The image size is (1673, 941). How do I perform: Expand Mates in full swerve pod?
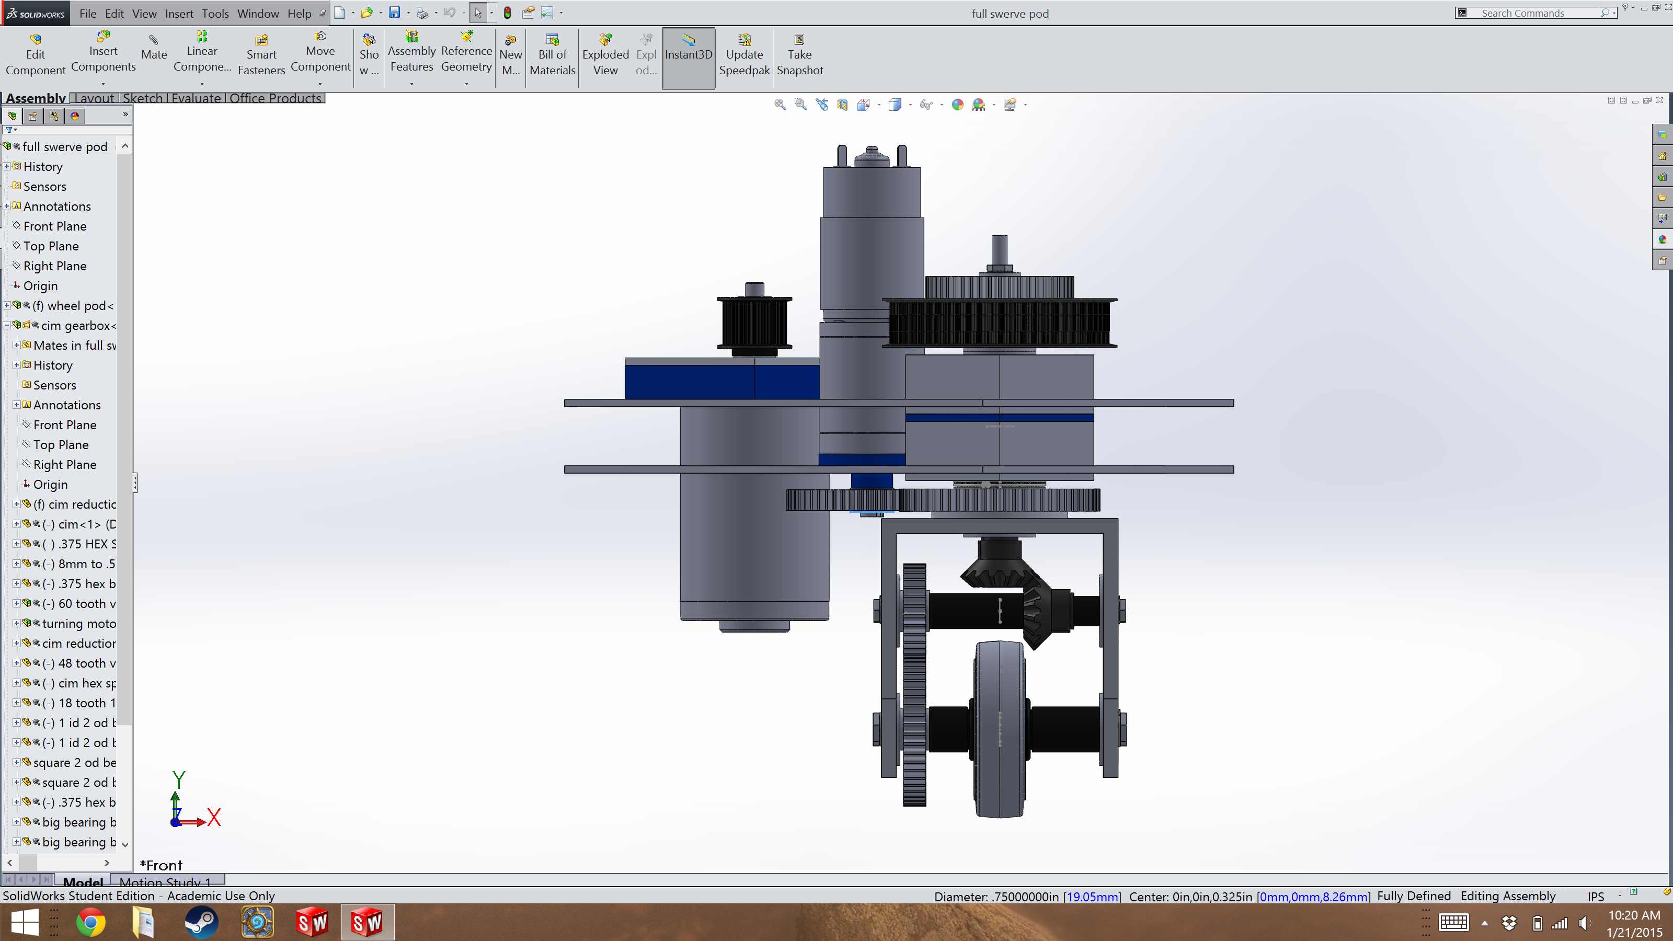click(16, 345)
